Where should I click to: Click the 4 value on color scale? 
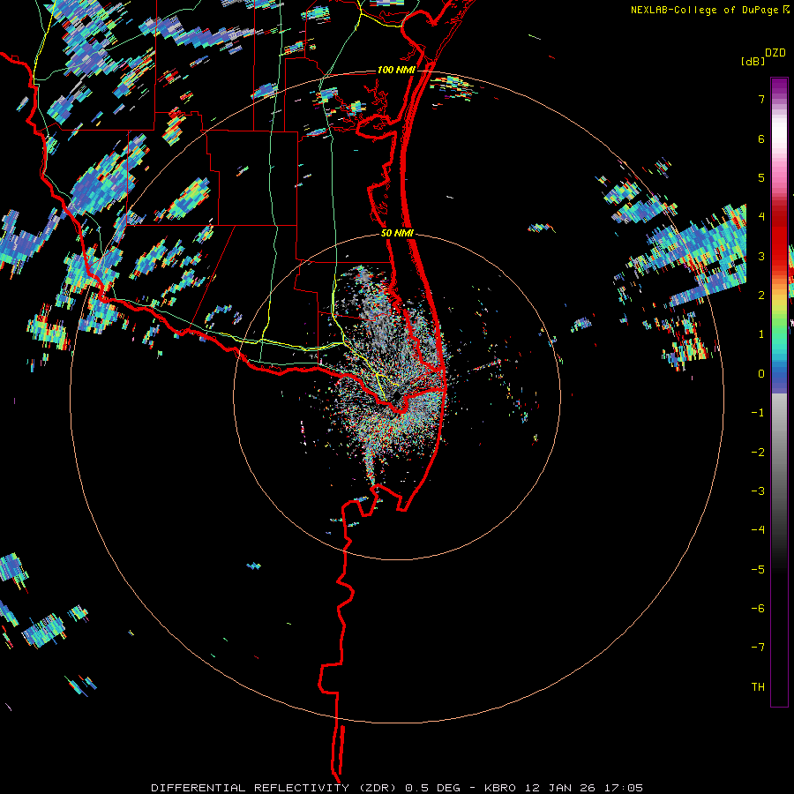[761, 216]
